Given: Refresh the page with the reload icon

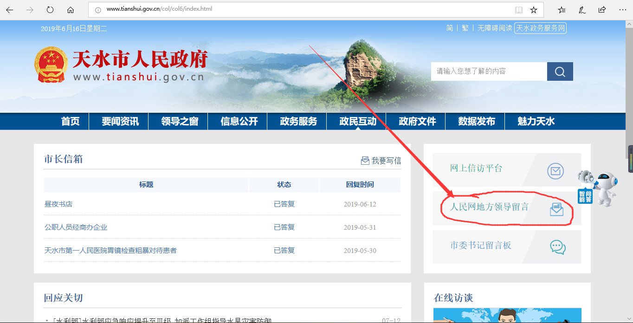Looking at the screenshot, I should point(50,9).
